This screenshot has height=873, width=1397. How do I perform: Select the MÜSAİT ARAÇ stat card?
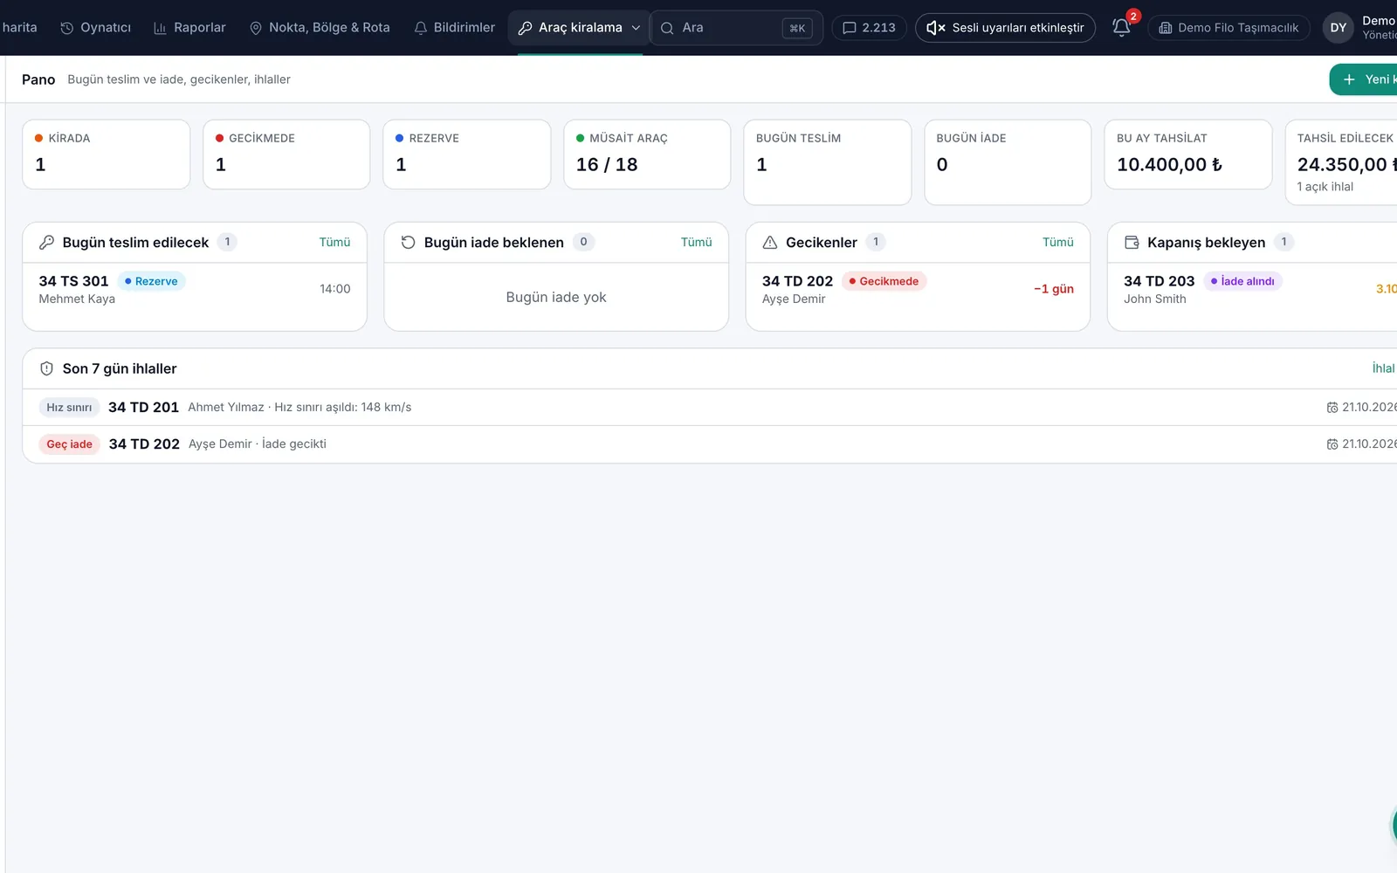coord(647,155)
